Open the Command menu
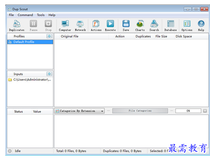210x159 pixels. click(25, 15)
